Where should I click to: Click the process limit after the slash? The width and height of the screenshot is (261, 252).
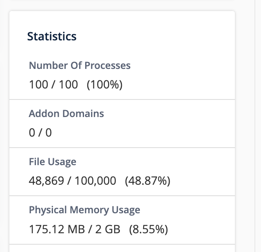coord(69,85)
